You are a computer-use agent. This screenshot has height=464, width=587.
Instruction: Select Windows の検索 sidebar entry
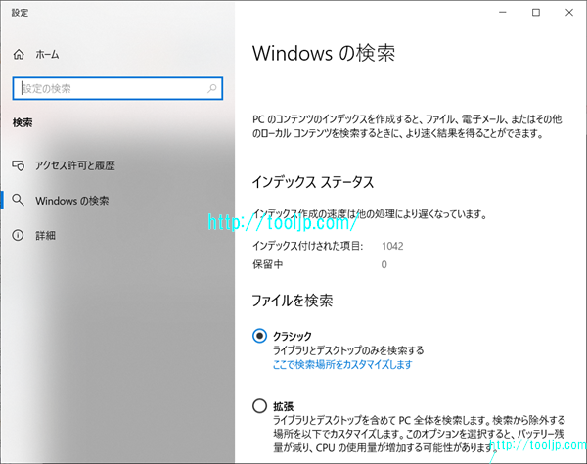(x=71, y=201)
